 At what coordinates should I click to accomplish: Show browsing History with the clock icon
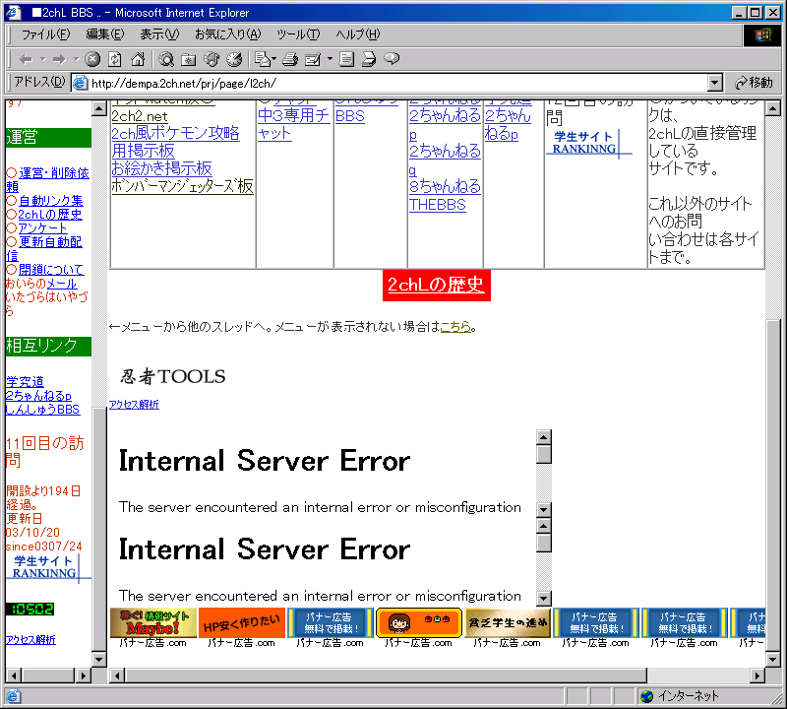tap(234, 59)
